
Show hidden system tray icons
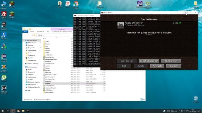(x=179, y=111)
